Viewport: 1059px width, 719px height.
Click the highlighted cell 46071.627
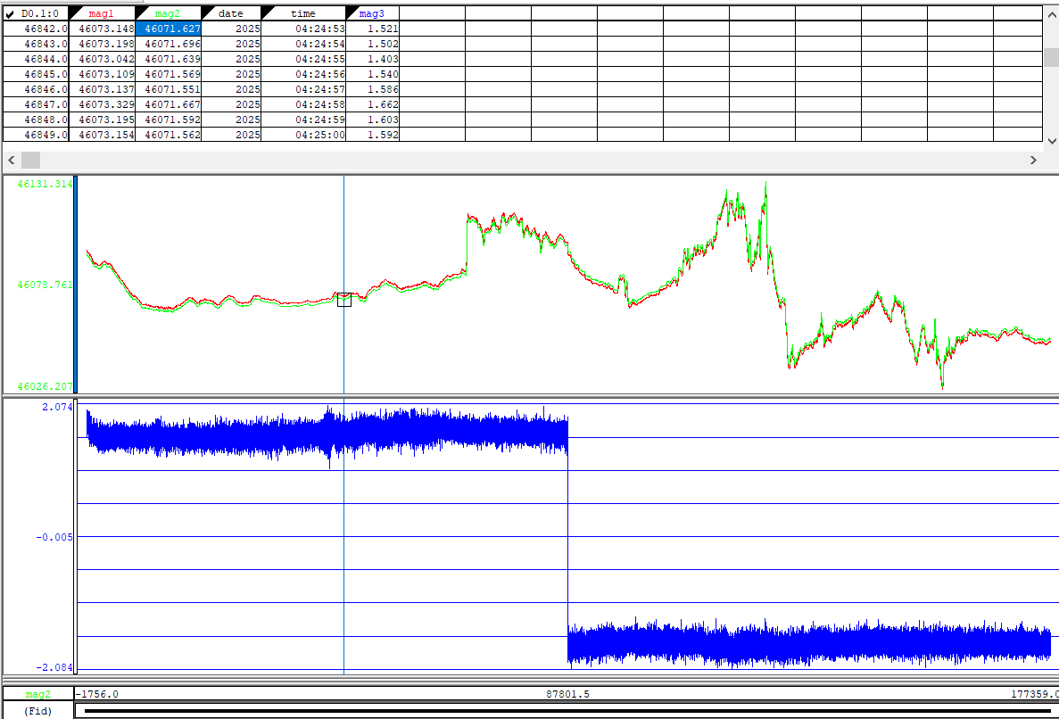[x=168, y=29]
